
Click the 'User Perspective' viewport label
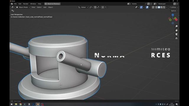click(17, 14)
